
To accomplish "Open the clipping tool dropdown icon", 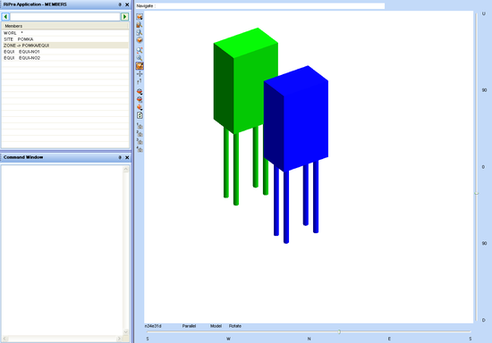I will click(140, 92).
